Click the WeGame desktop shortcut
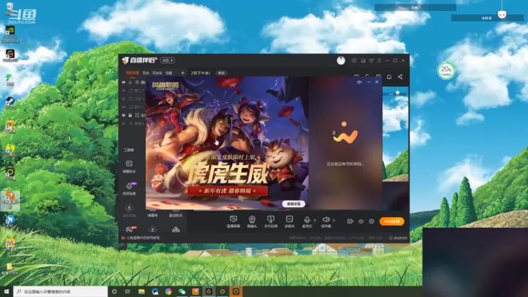The height and width of the screenshot is (297, 528). coord(10,55)
